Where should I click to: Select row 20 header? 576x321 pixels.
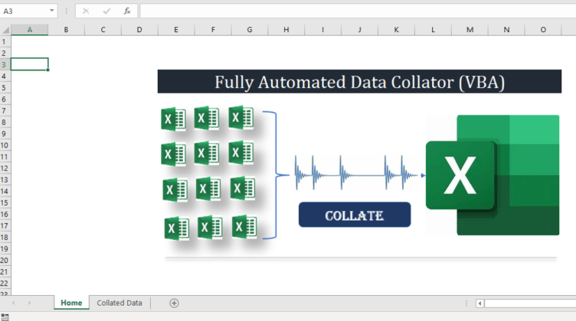pyautogui.click(x=5, y=260)
